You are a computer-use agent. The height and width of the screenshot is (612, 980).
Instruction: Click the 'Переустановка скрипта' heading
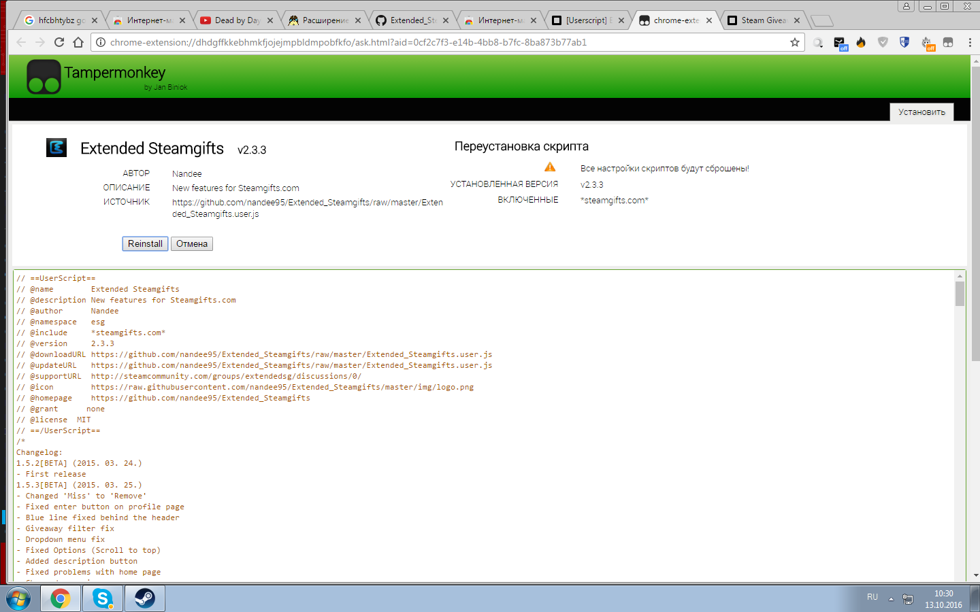pyautogui.click(x=521, y=146)
